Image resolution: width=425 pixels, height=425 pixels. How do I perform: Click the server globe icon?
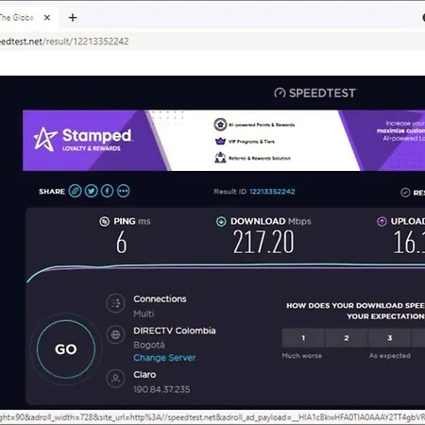coord(115,334)
